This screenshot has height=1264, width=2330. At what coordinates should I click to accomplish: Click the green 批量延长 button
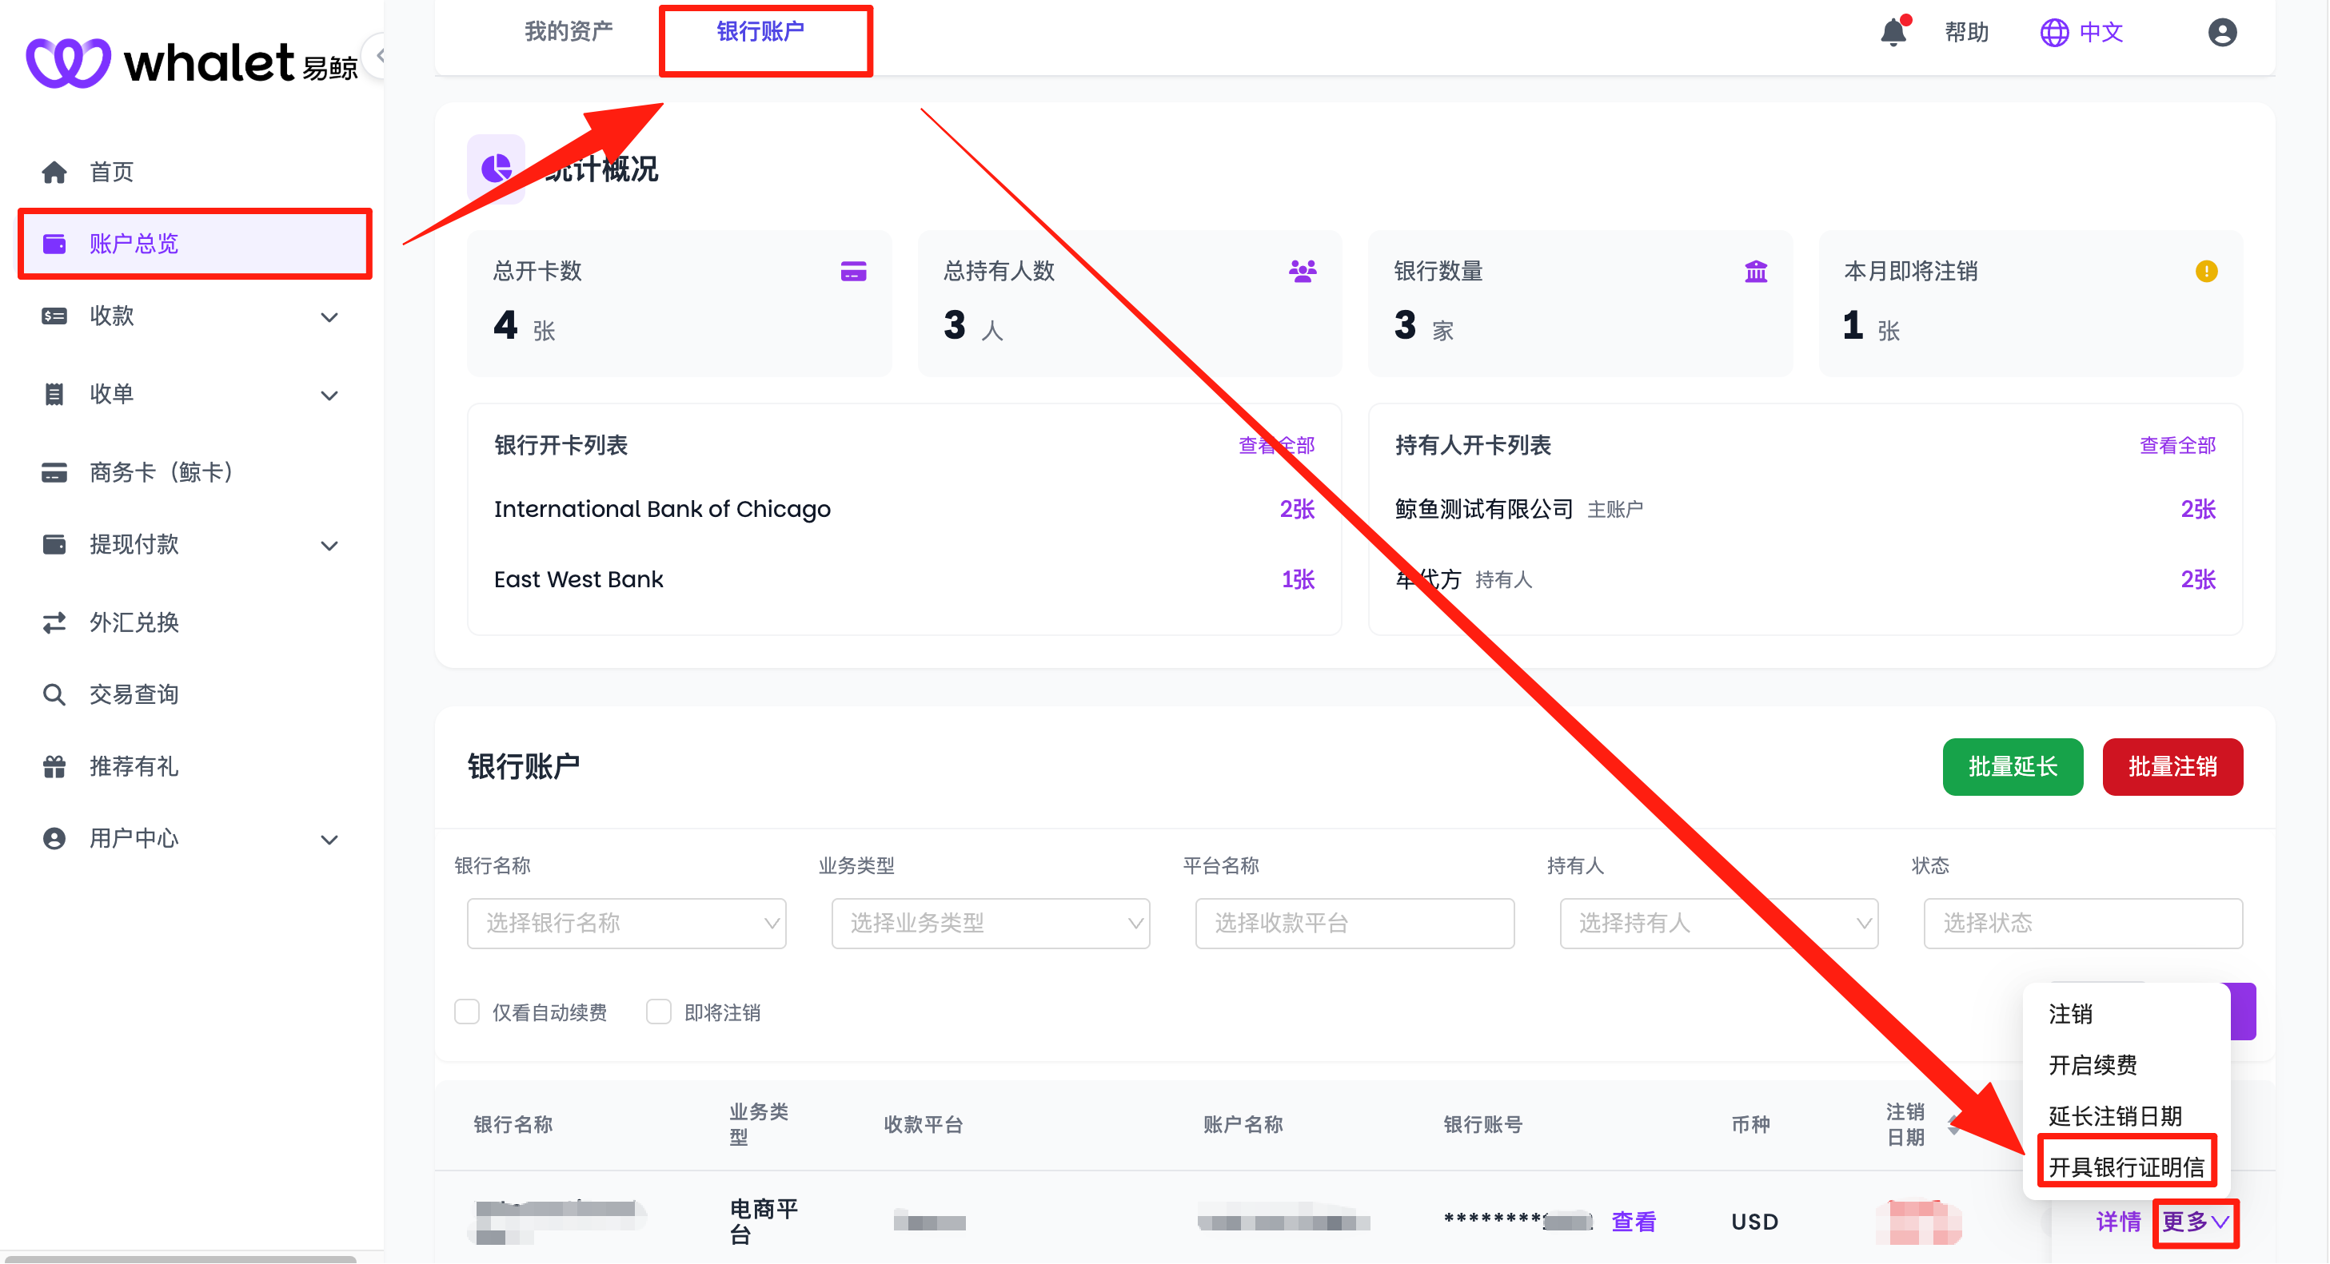2012,766
